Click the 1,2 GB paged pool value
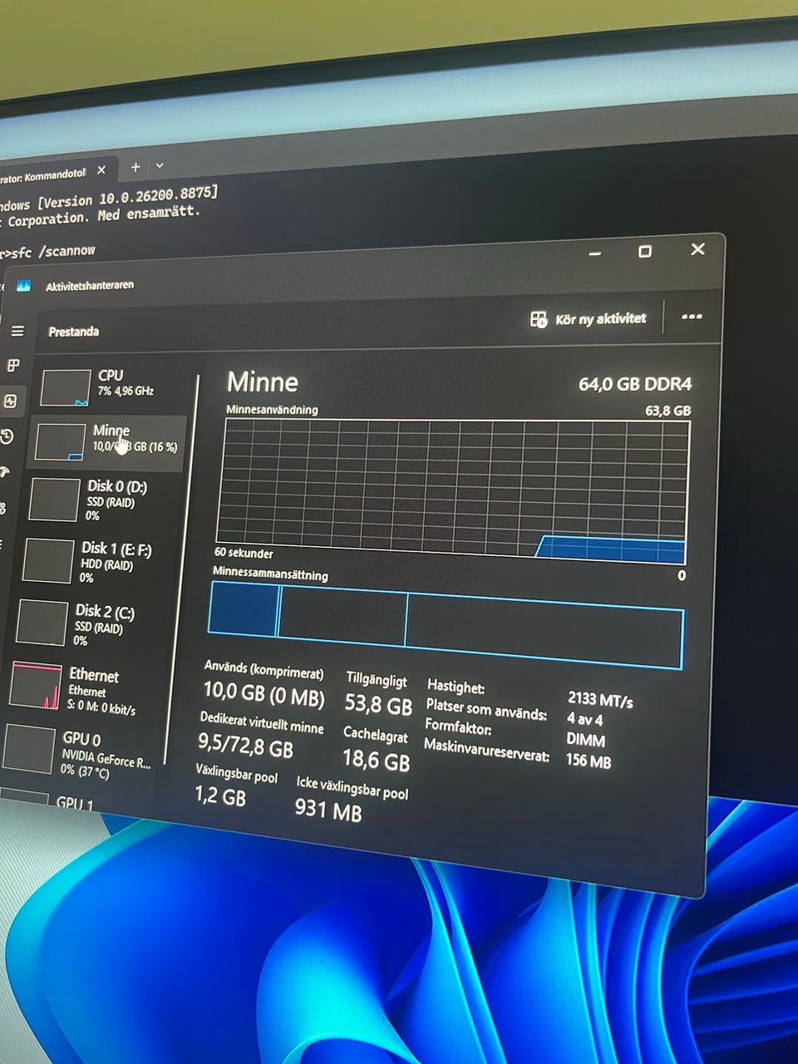The image size is (798, 1064). click(220, 796)
